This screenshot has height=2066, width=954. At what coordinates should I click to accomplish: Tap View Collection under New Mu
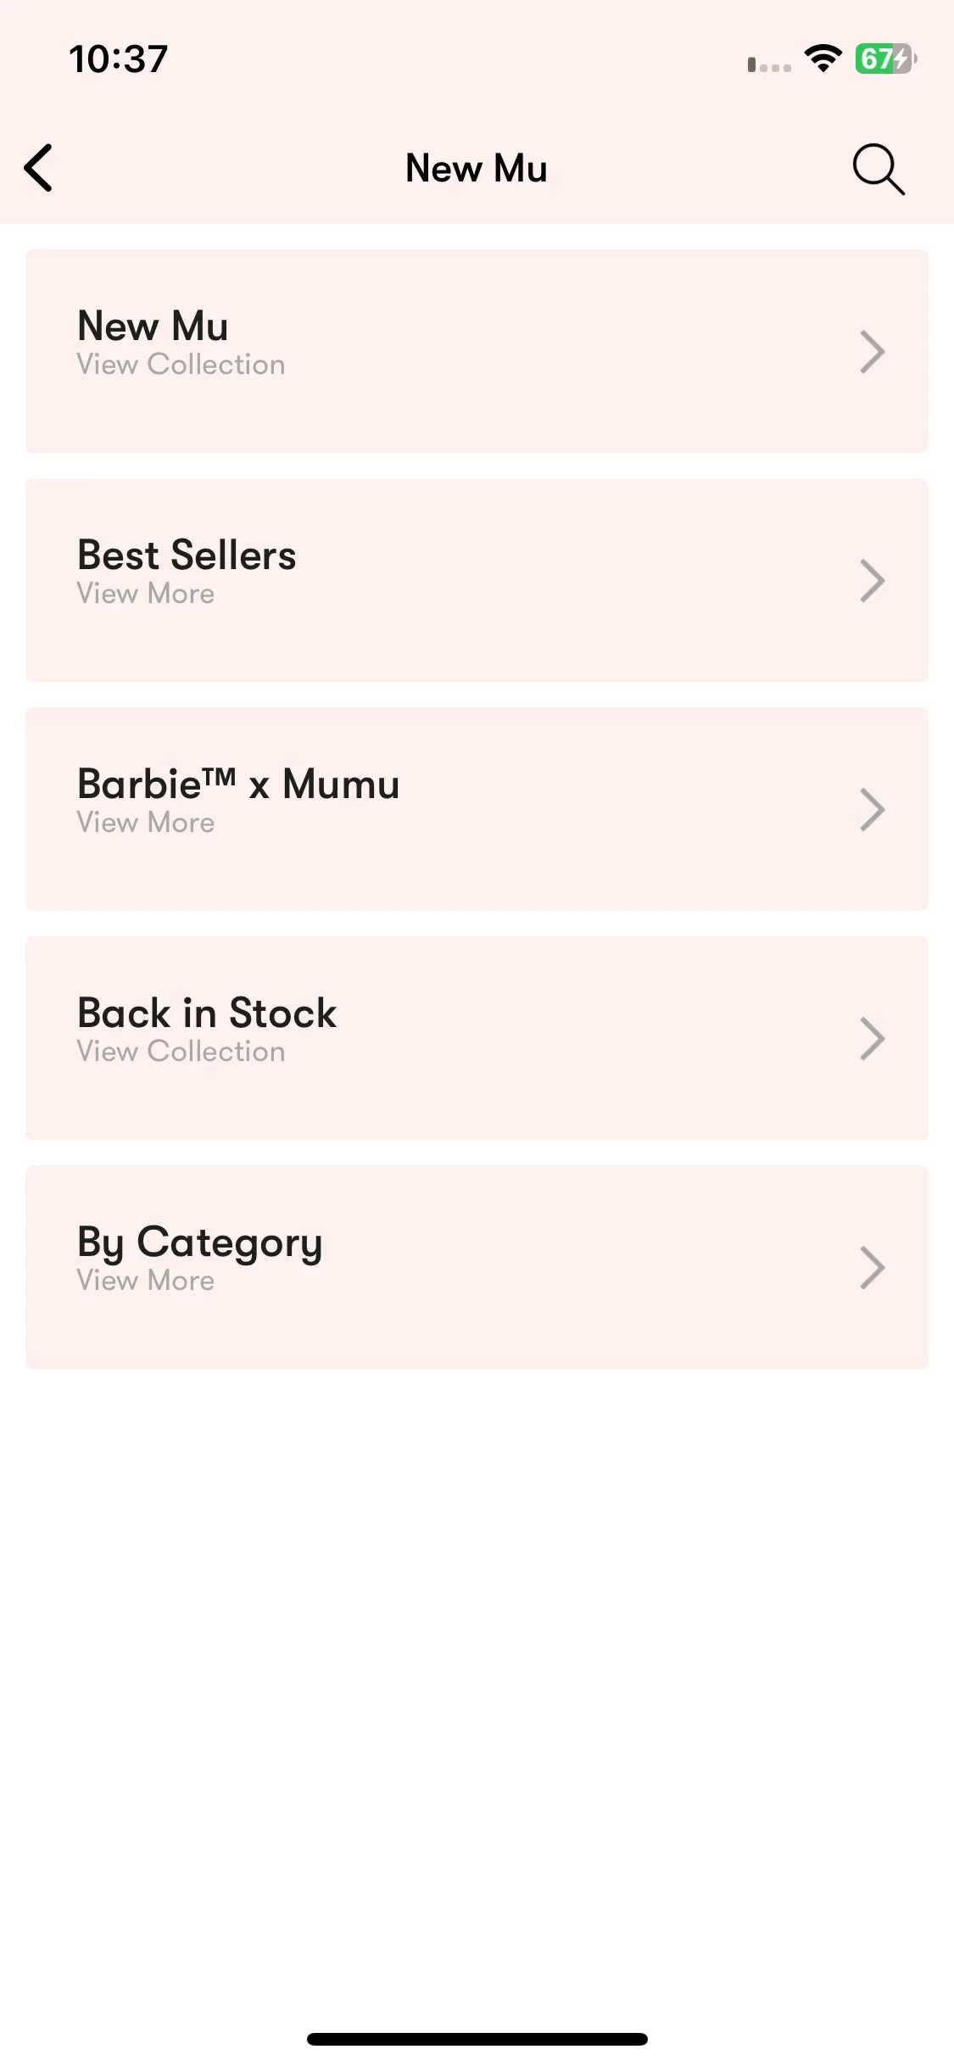click(x=181, y=365)
